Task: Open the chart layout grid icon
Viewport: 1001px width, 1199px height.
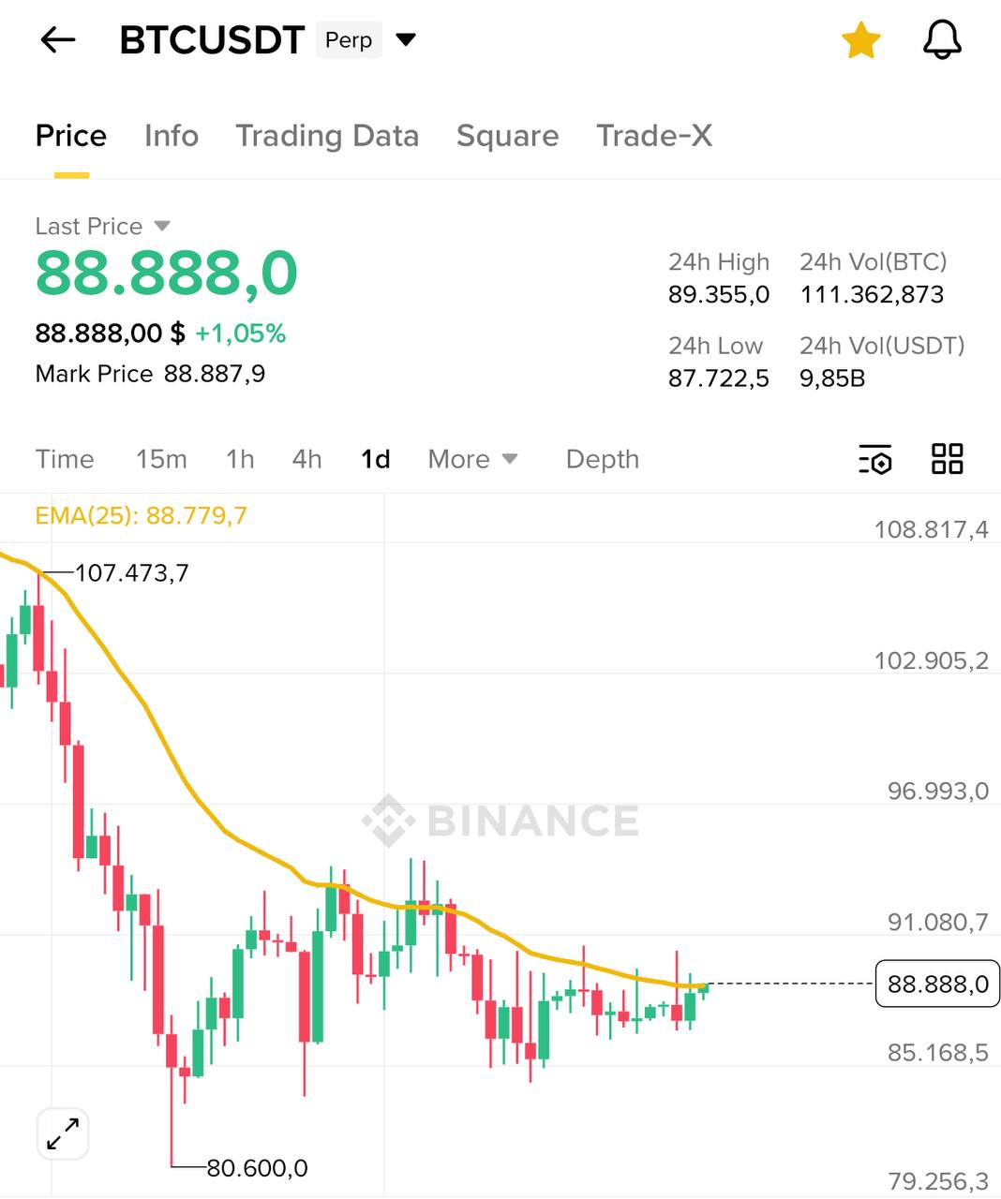Action: coord(947,459)
